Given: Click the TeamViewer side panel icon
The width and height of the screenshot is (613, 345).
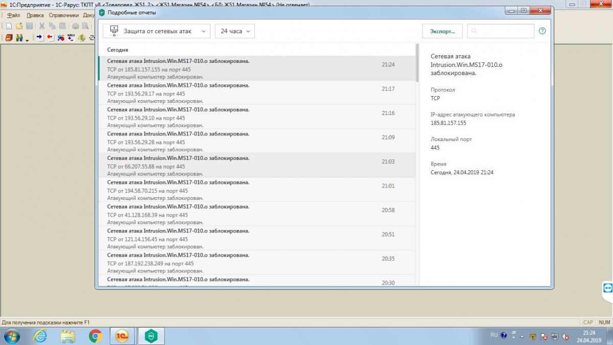Looking at the screenshot, I should click(607, 288).
